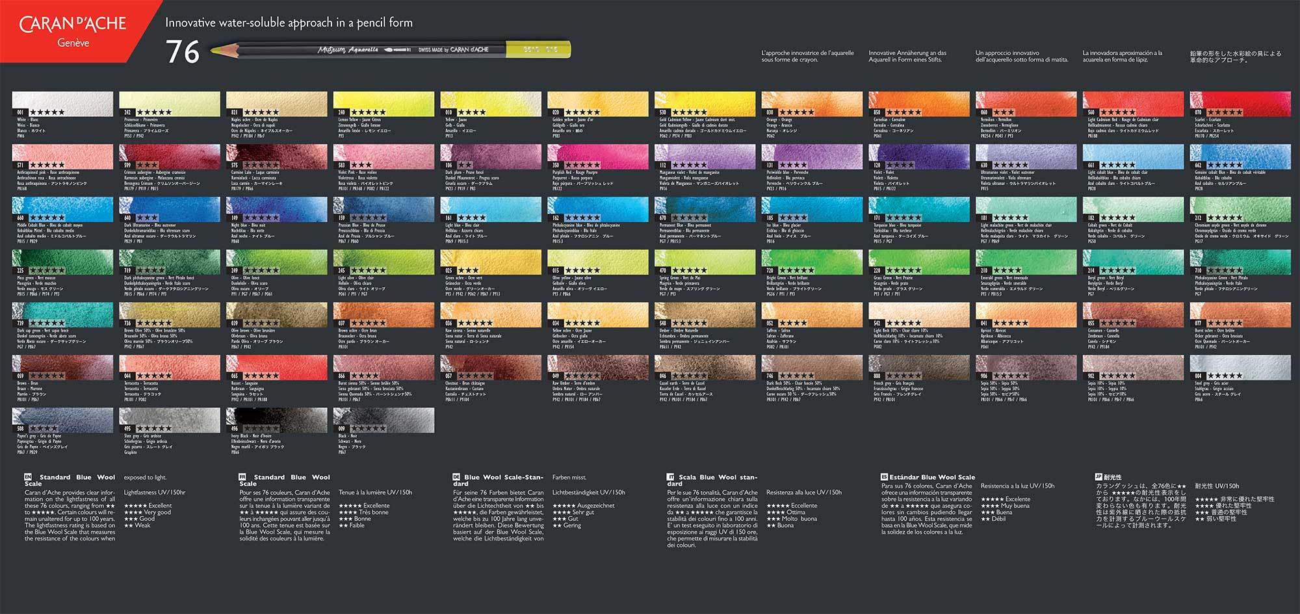Image resolution: width=1300 pixels, height=614 pixels.
Task: Pick the 039 Olive brown swatch
Action: pyautogui.click(x=277, y=315)
